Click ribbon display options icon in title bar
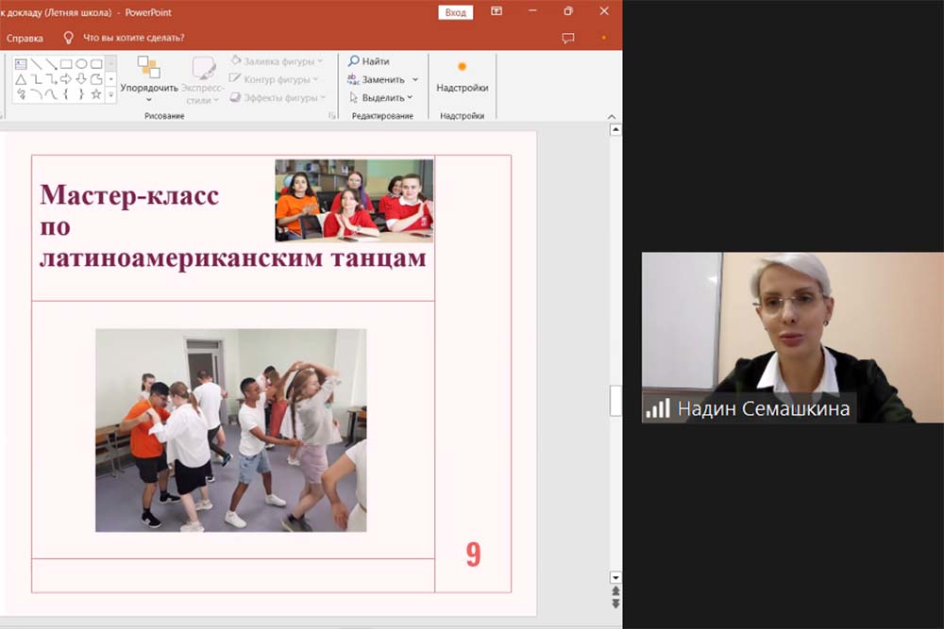The image size is (944, 629). tap(497, 11)
